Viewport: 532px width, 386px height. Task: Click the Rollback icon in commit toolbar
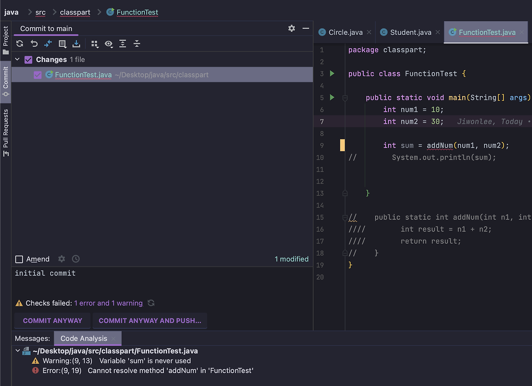[x=34, y=44]
